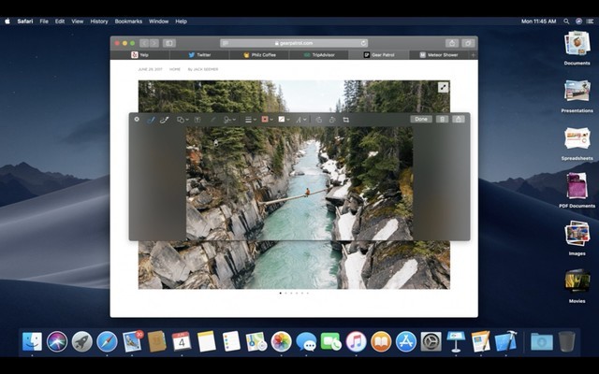
Task: Select the Draw tool in Markup toolbar
Action: (165, 120)
